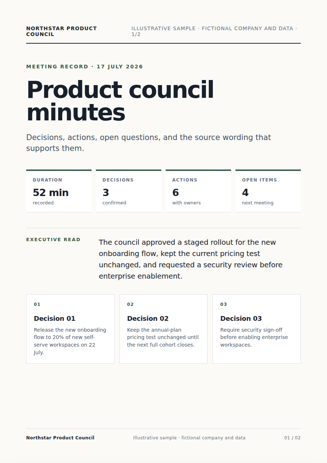Open the Decision 01 card

[70, 329]
